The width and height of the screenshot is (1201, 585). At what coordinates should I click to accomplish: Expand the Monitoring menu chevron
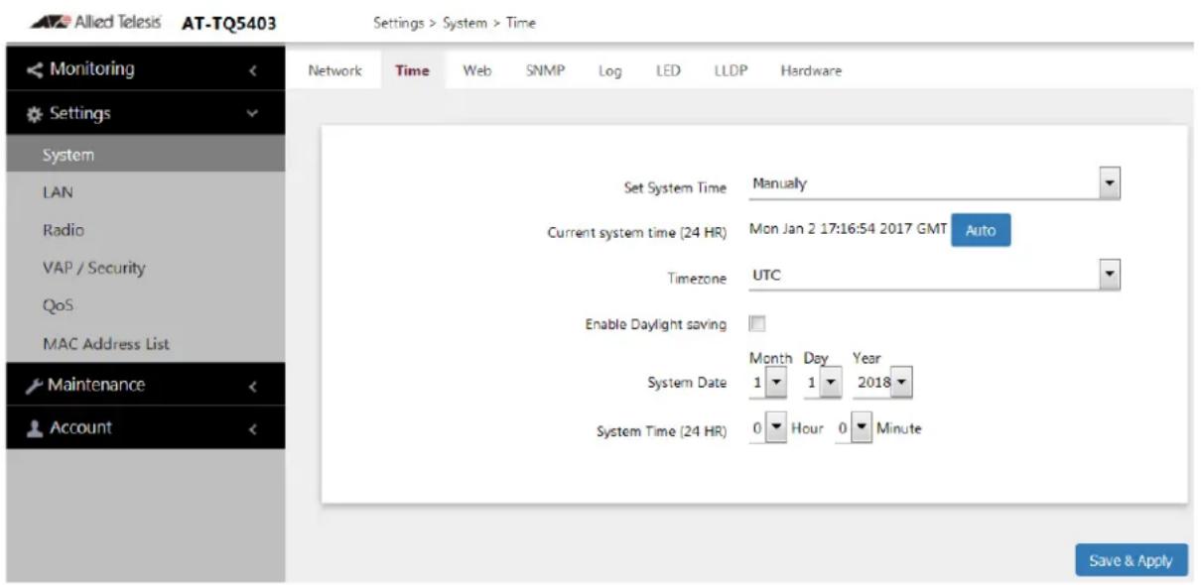click(252, 70)
